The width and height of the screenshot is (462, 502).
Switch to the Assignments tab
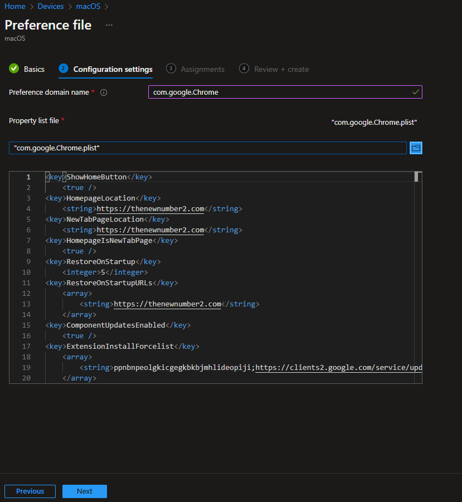(x=202, y=69)
